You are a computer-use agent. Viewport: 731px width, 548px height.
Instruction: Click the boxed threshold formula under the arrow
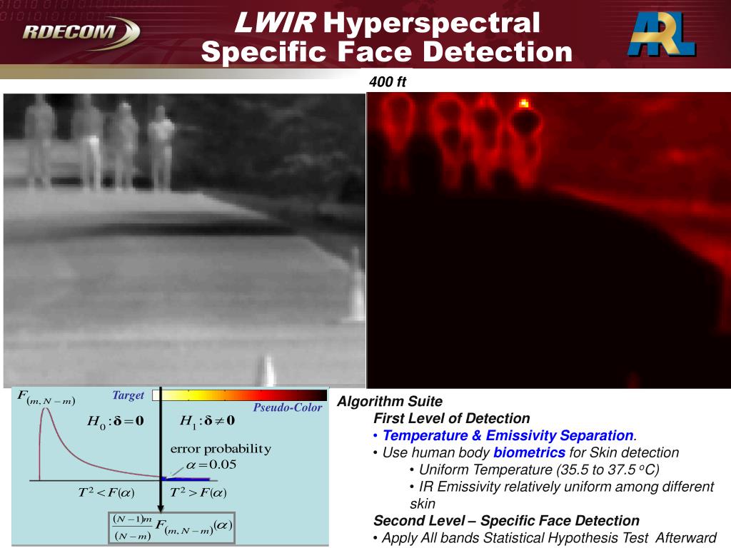tap(171, 527)
